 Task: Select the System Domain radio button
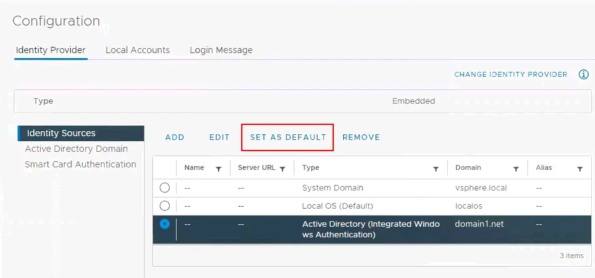tap(165, 187)
